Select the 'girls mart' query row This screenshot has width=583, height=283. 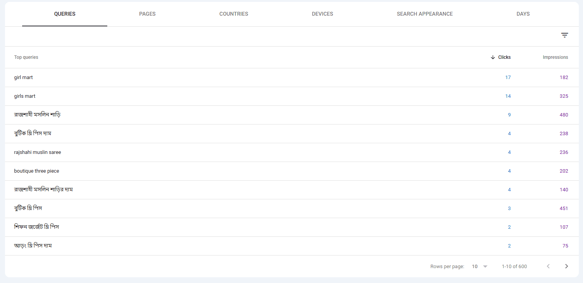coord(292,96)
